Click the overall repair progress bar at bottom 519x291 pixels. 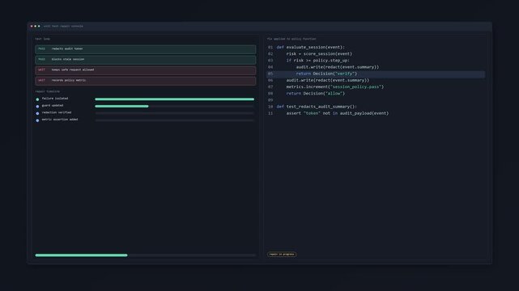click(x=145, y=255)
